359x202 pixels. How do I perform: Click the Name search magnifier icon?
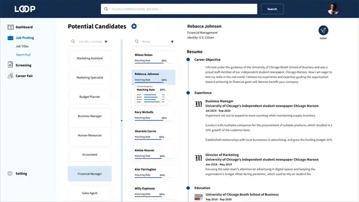(x=137, y=42)
